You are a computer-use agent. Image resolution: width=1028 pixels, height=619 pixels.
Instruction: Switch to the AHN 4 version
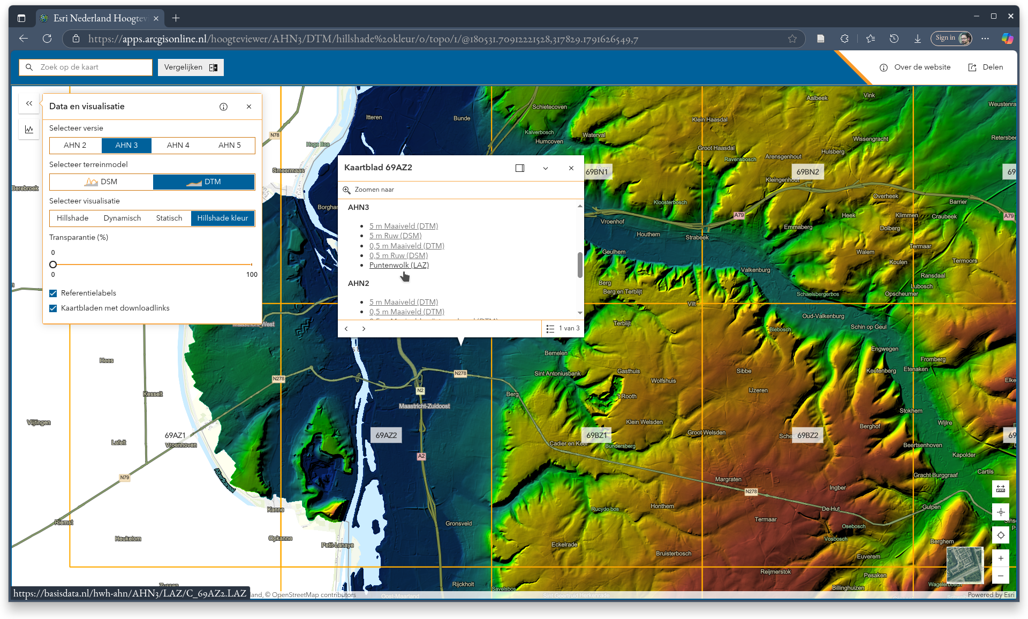178,145
